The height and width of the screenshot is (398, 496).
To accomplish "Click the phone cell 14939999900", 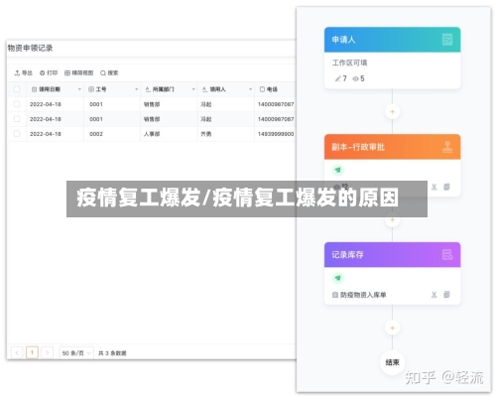I will coord(276,134).
